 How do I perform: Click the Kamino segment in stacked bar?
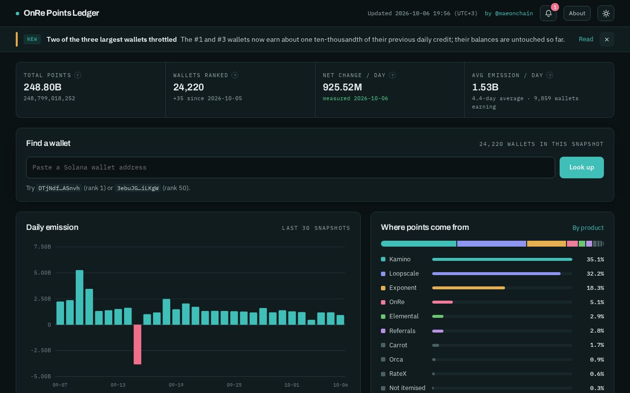pos(418,244)
